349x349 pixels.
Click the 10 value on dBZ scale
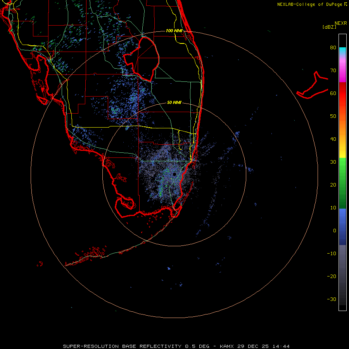[x=333, y=208]
